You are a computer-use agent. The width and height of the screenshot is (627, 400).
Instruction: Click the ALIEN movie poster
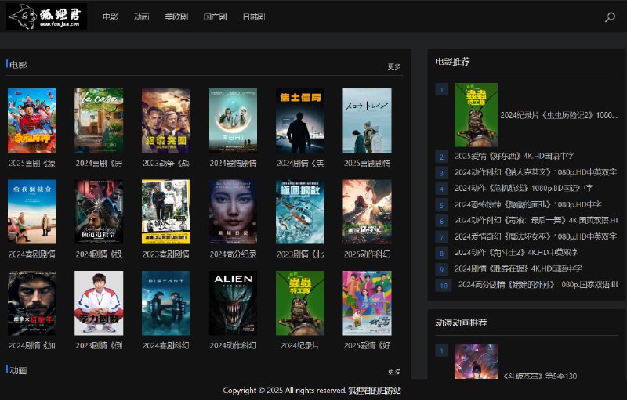[x=233, y=303]
